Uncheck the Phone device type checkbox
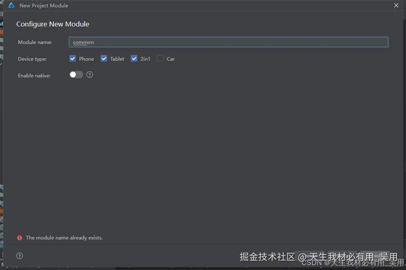406x270 pixels. tap(73, 58)
